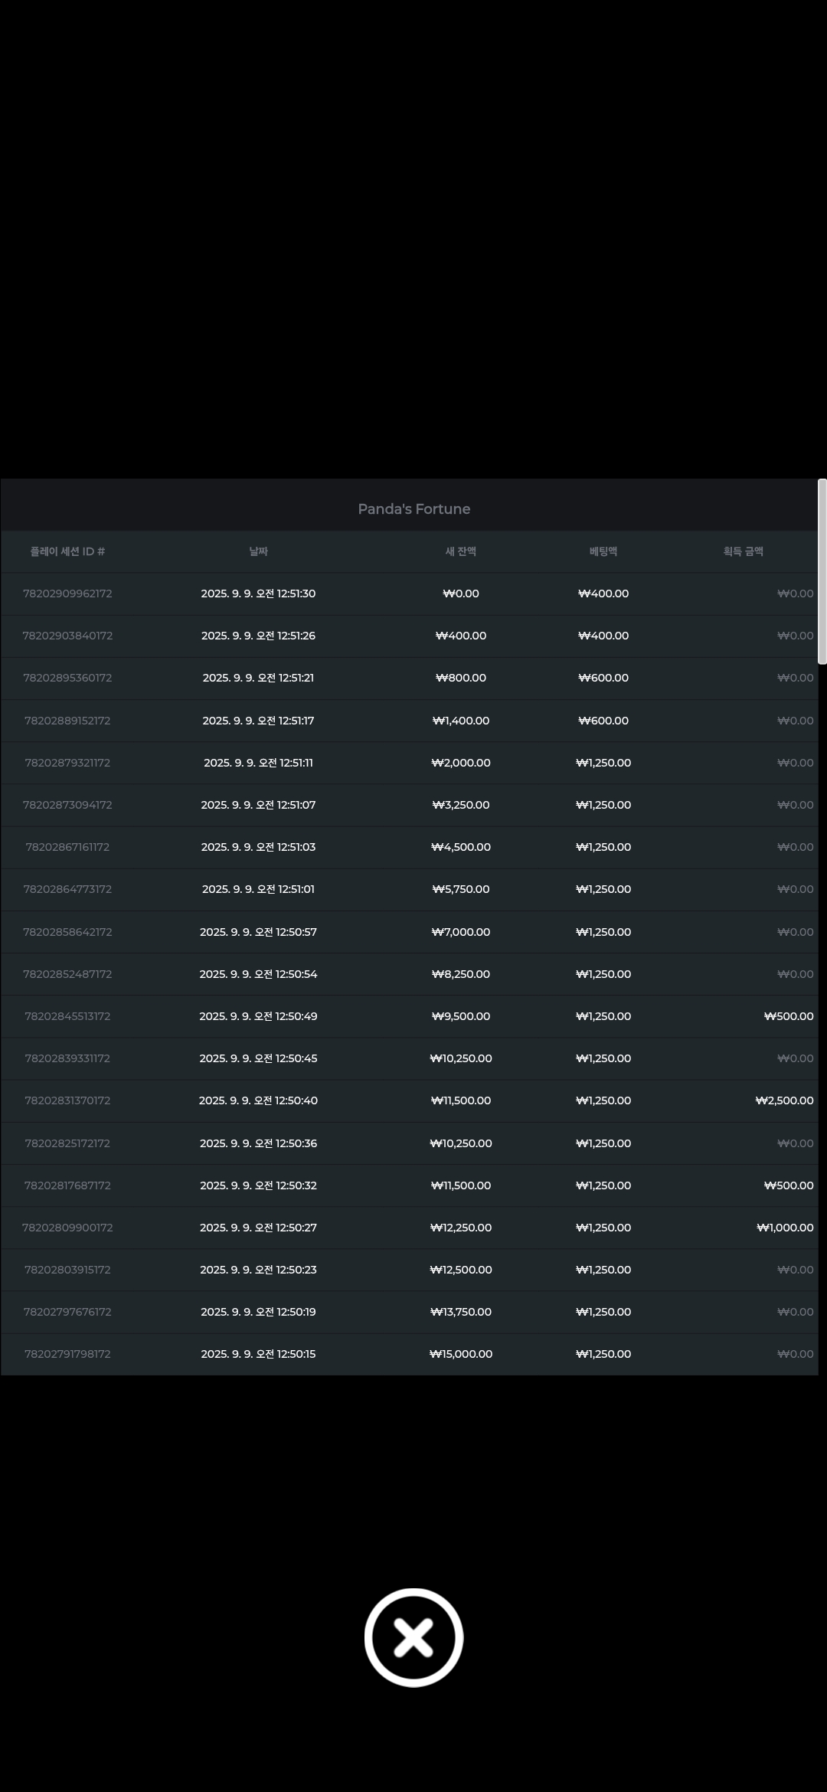Click the ₩15,000.00 balance entry

coord(461,1354)
